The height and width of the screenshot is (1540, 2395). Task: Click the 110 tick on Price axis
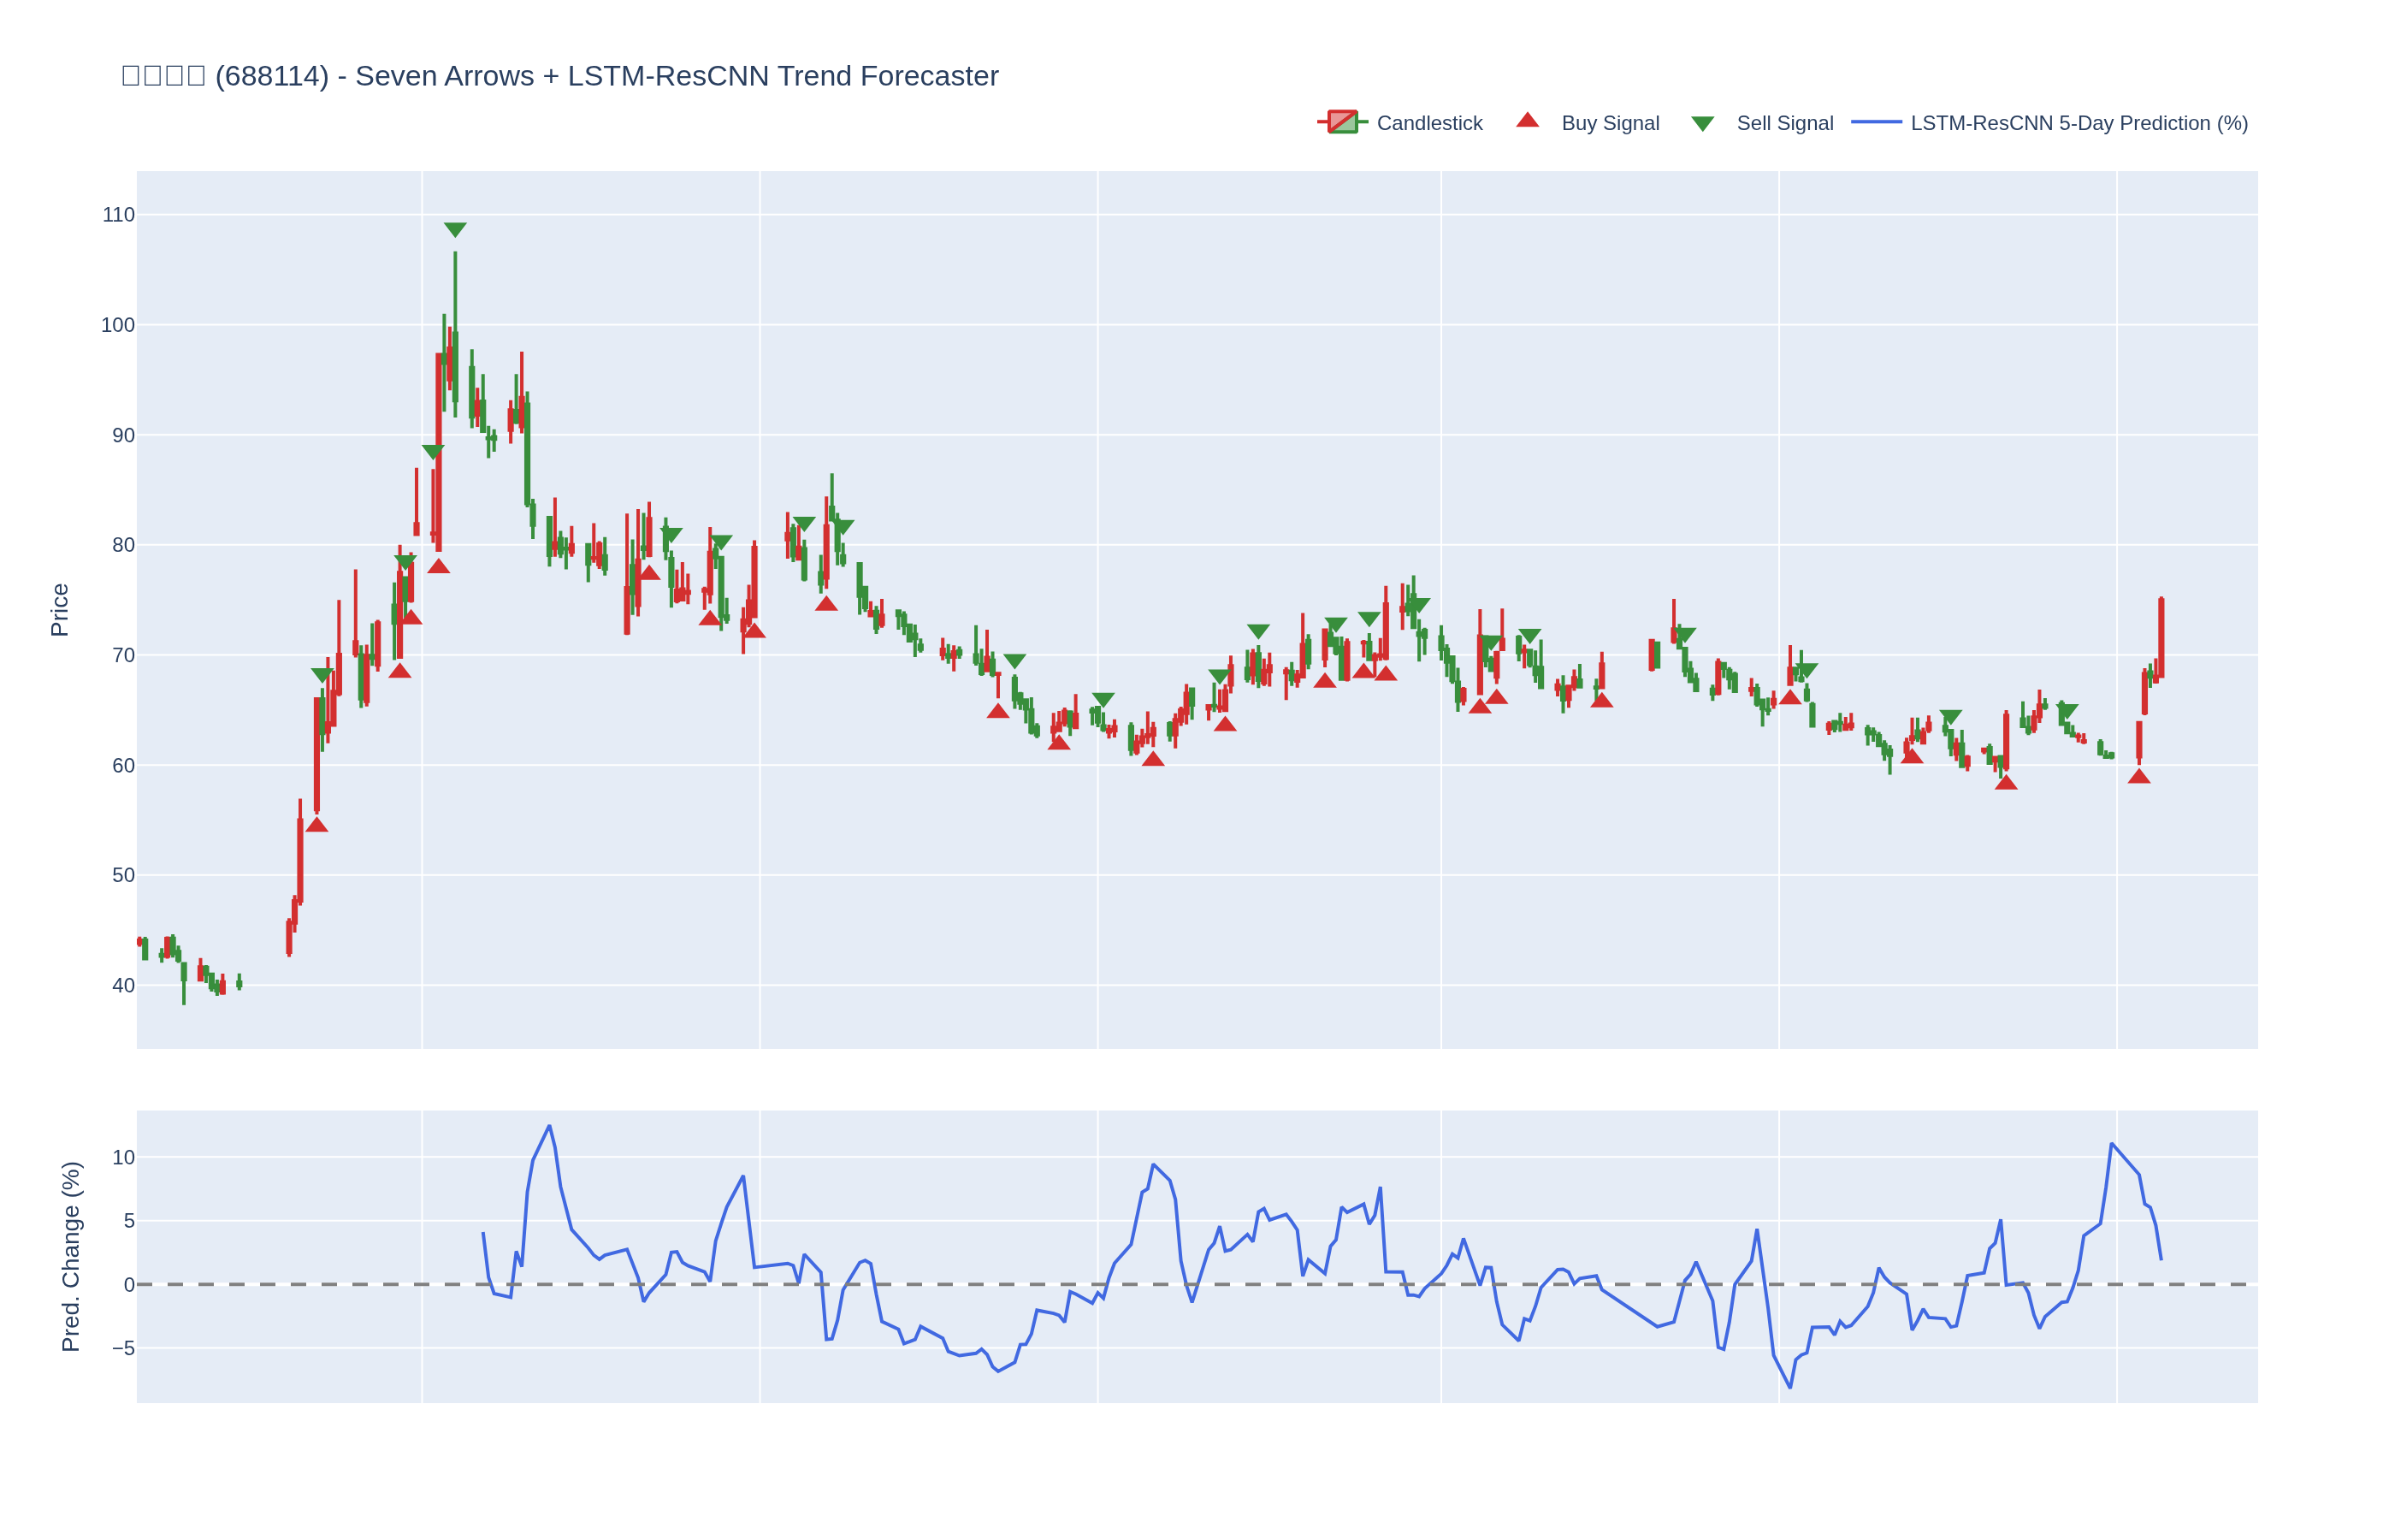tap(118, 215)
